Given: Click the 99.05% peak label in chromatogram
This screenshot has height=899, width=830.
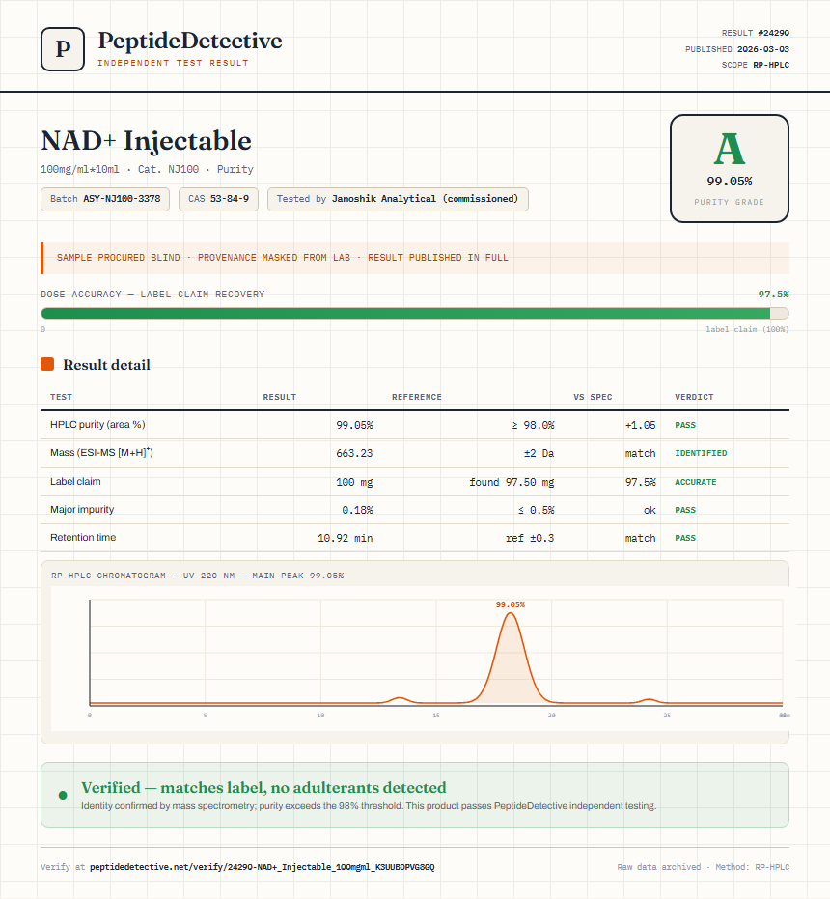Looking at the screenshot, I should point(511,604).
